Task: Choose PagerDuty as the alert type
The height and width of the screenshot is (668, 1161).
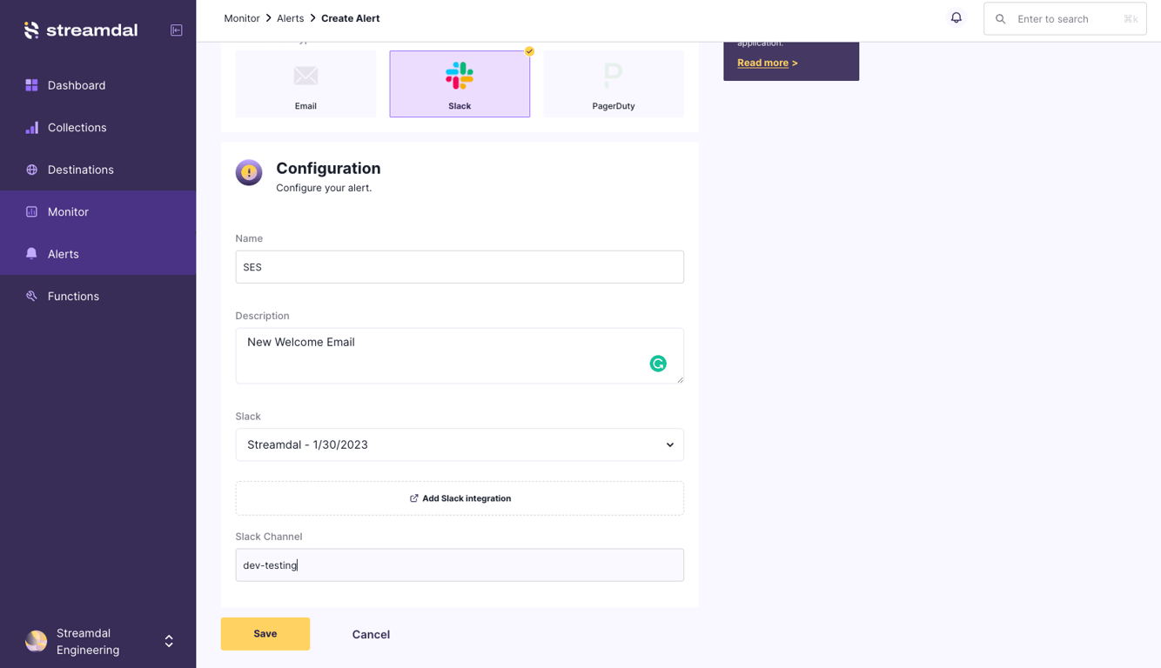Action: [x=614, y=83]
